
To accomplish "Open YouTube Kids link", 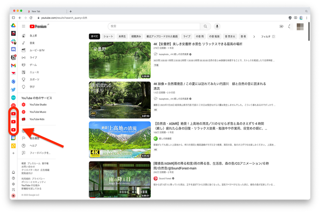I will pyautogui.click(x=37, y=119).
